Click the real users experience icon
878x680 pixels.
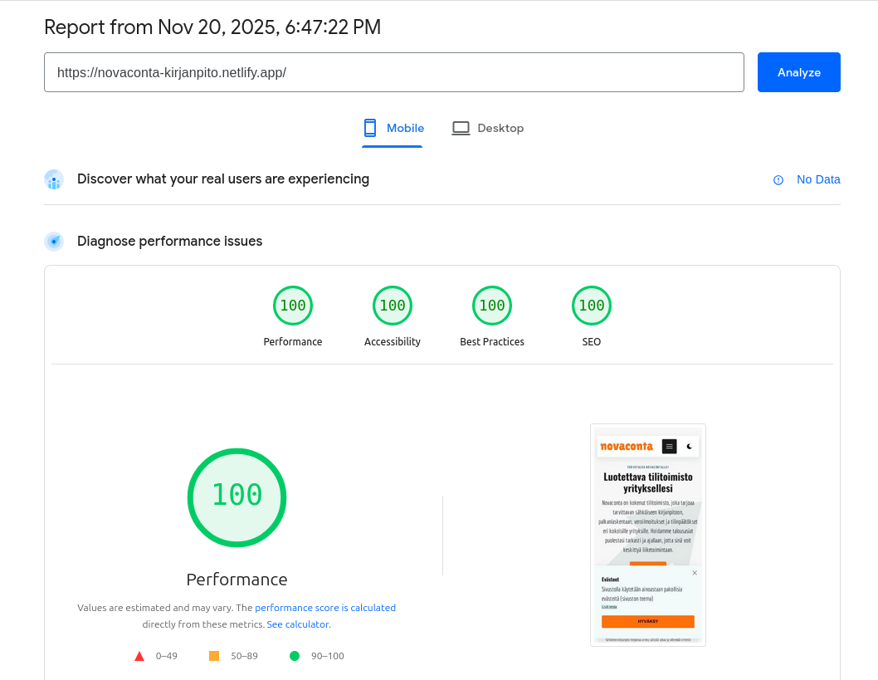tap(54, 179)
